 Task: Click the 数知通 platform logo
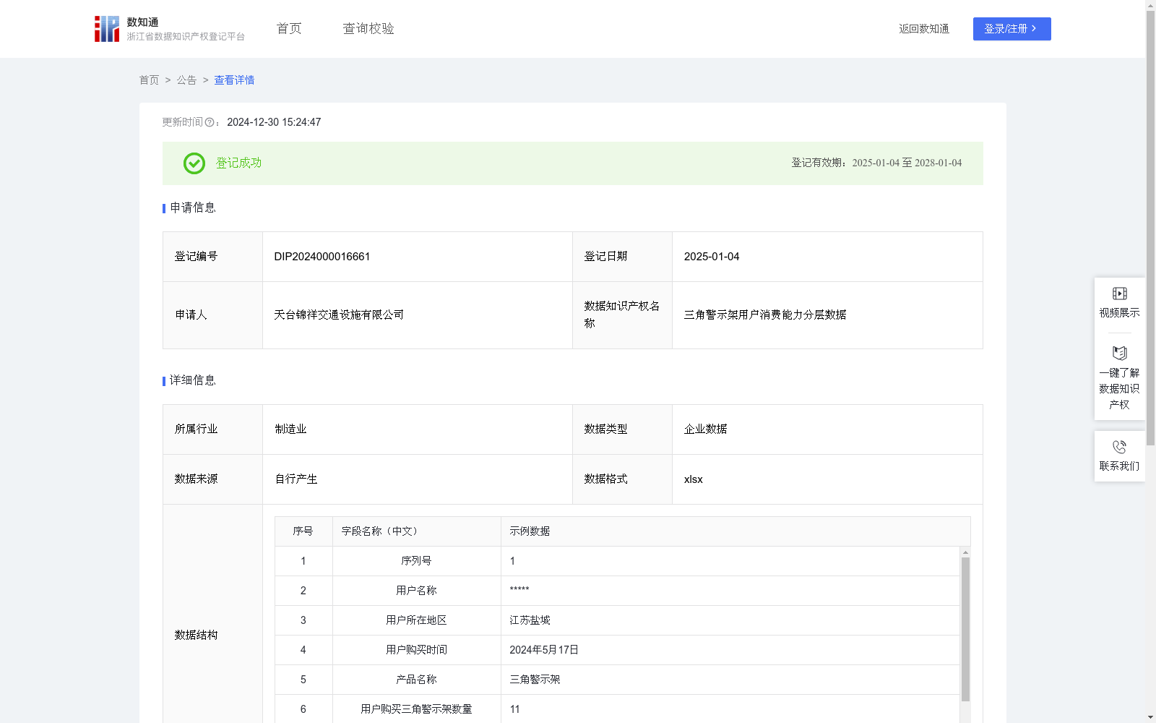169,29
